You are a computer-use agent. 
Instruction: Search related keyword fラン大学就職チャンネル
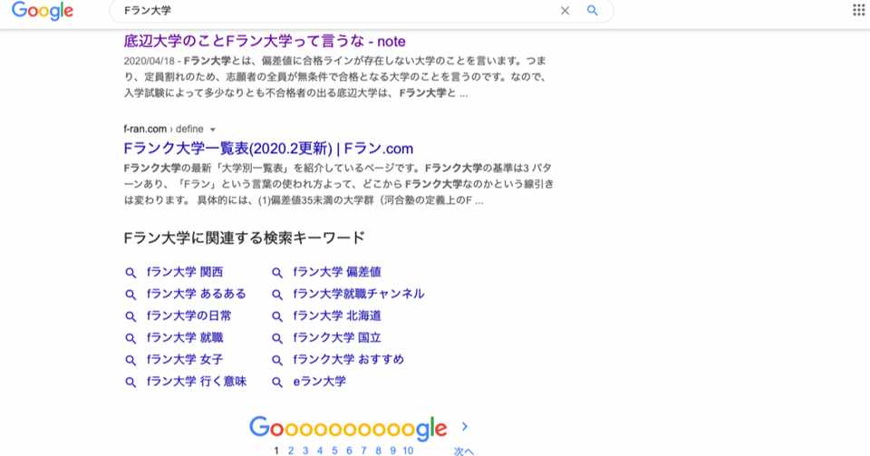pos(359,294)
